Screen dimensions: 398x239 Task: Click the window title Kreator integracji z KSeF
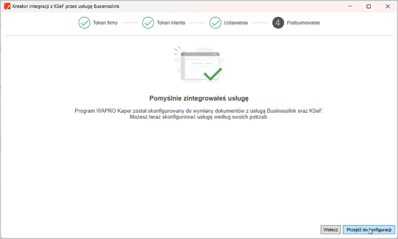pyautogui.click(x=66, y=6)
